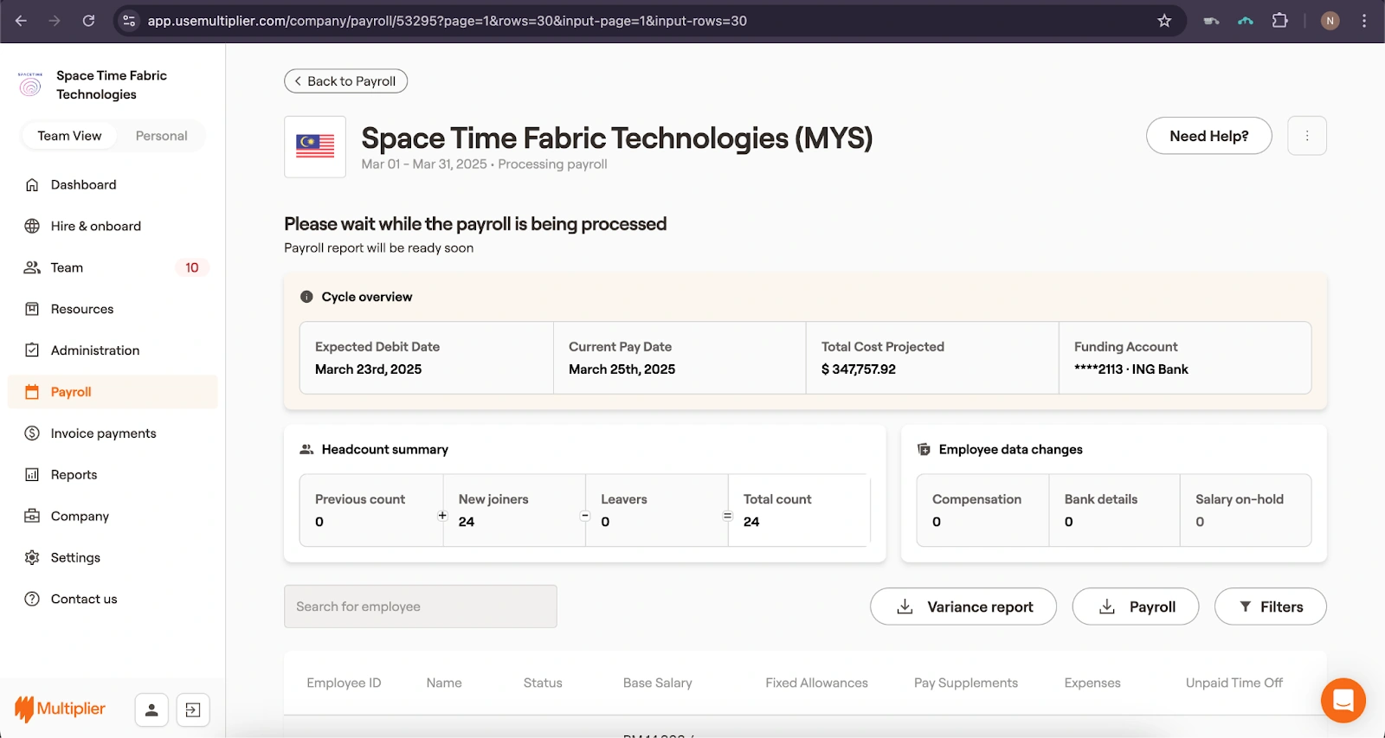
Task: Click the Need Help? button
Action: point(1208,136)
